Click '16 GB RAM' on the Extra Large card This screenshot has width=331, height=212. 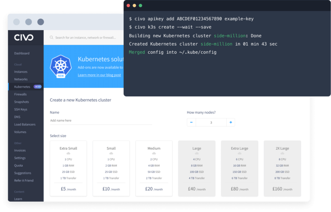pyautogui.click(x=240, y=166)
